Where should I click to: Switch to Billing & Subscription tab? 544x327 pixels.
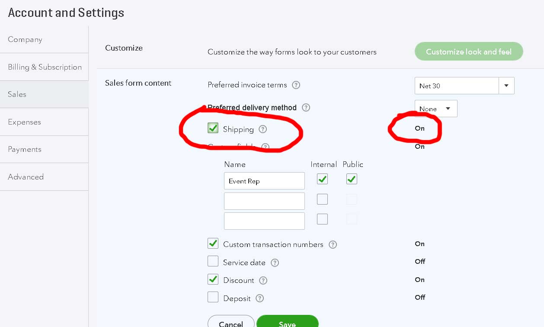[x=44, y=67]
